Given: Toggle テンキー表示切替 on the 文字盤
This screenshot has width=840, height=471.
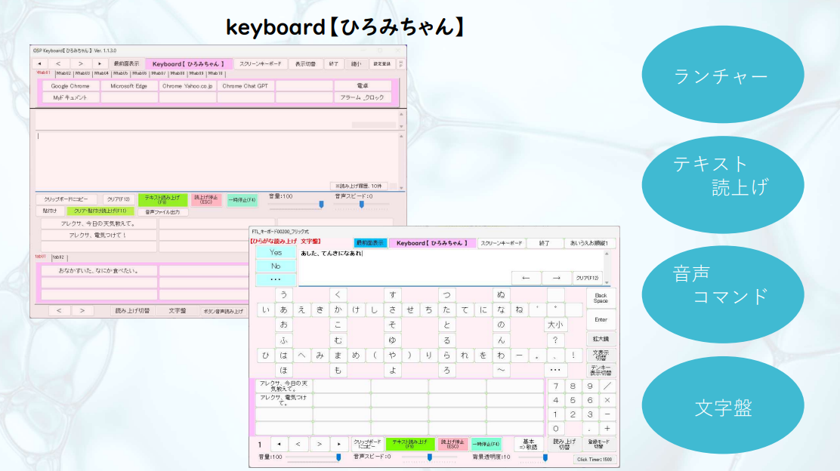Looking at the screenshot, I should (601, 370).
